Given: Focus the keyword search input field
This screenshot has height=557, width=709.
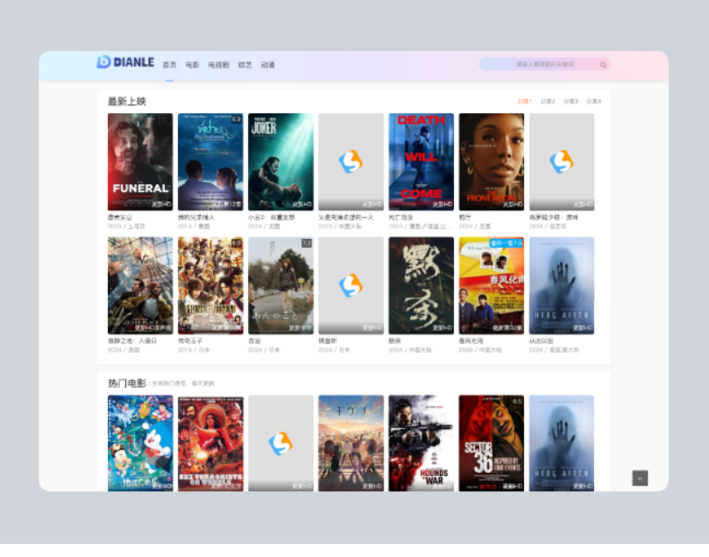Looking at the screenshot, I should coord(545,65).
